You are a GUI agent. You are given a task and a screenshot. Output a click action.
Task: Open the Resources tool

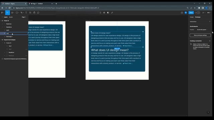pos(30,13)
